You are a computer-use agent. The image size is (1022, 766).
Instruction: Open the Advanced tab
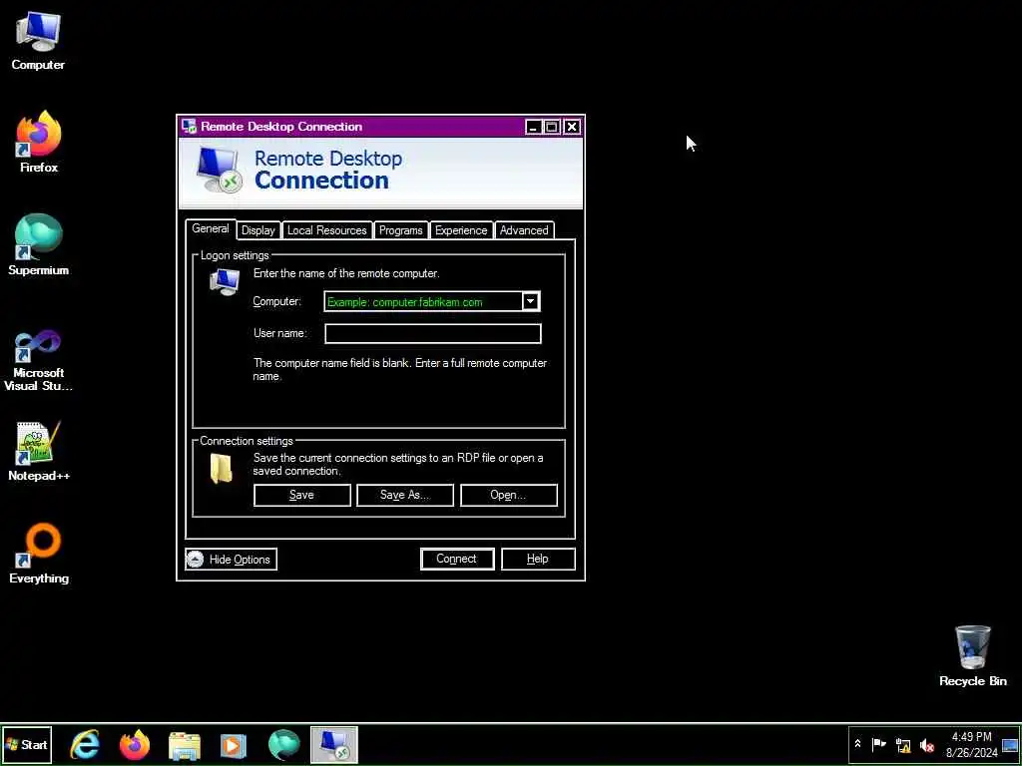(x=524, y=230)
